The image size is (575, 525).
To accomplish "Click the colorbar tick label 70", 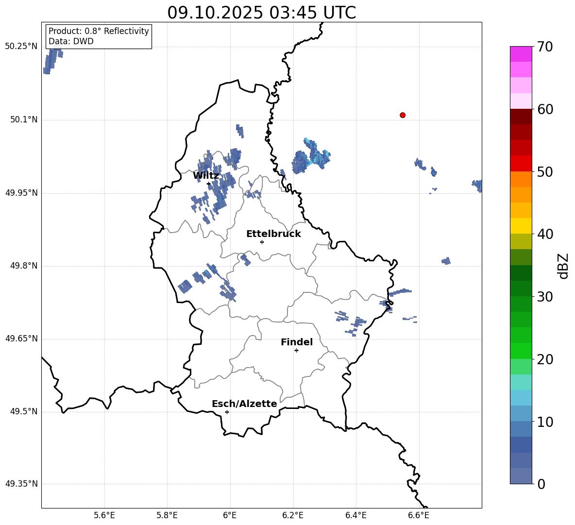I will (545, 47).
